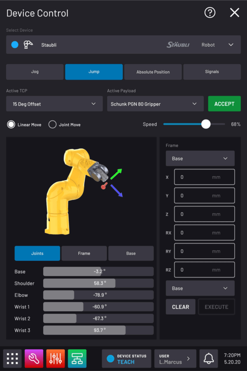Expand the Frame Base dropdown
The height and width of the screenshot is (371, 247).
[200, 158]
